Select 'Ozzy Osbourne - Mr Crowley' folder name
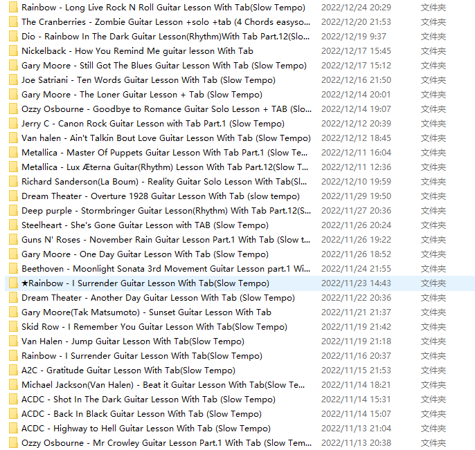This screenshot has height=450, width=475. click(166, 442)
